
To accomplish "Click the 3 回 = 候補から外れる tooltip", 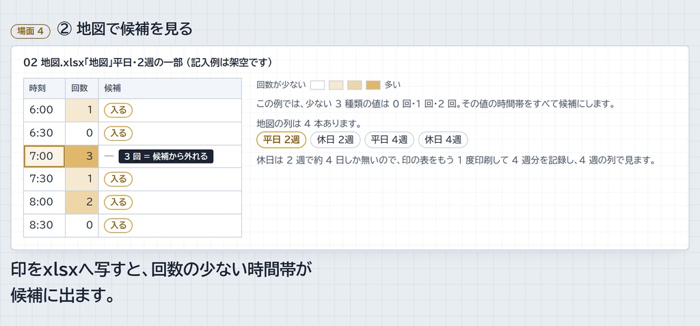I will 166,157.
